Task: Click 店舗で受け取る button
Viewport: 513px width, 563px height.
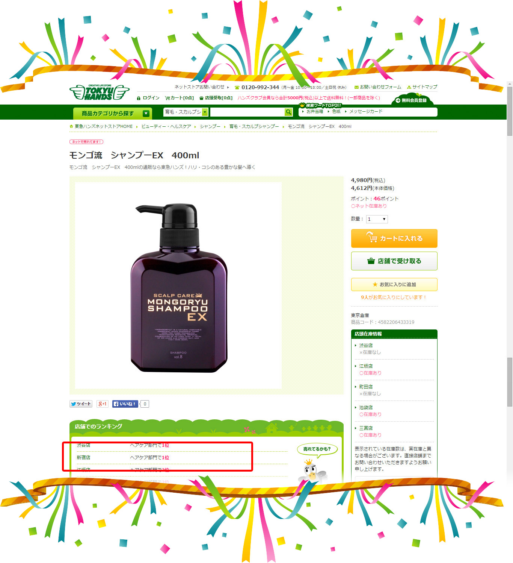Action: pos(394,261)
